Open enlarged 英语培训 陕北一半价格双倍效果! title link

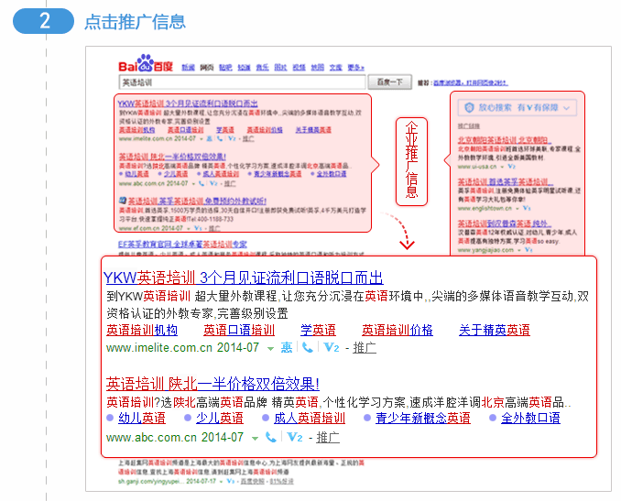(212, 384)
